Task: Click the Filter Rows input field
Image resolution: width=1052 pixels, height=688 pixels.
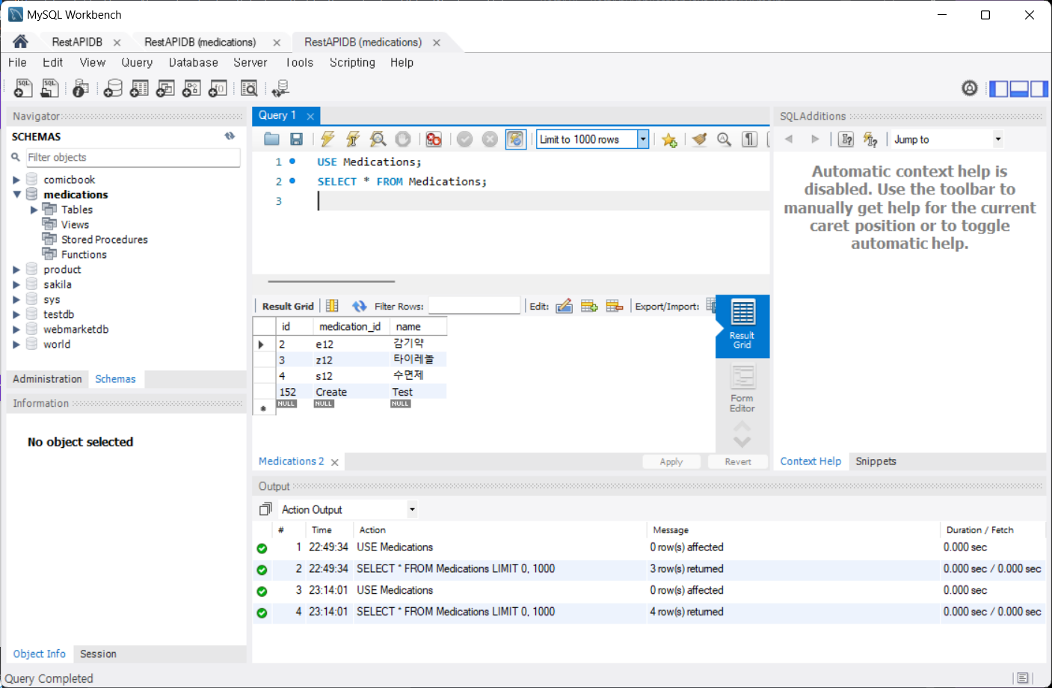Action: [x=474, y=306]
